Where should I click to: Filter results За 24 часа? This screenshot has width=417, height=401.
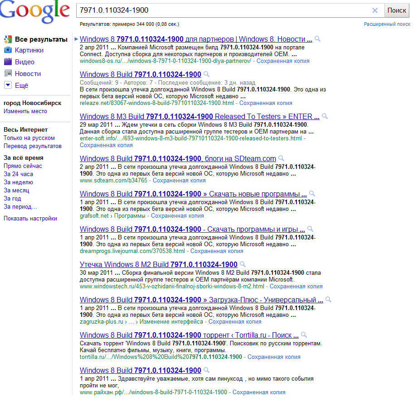(18, 174)
